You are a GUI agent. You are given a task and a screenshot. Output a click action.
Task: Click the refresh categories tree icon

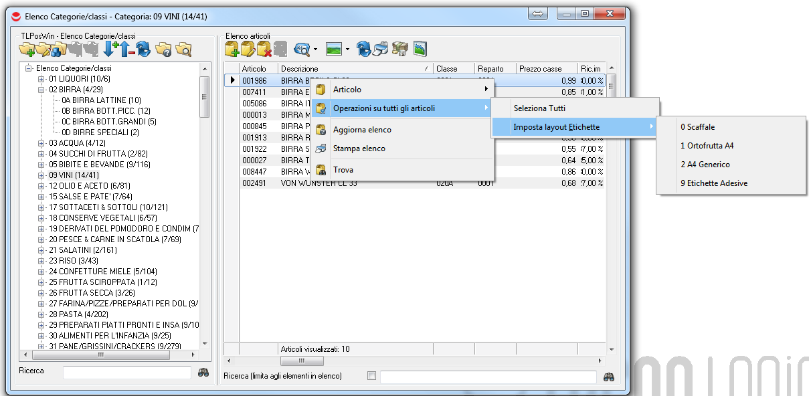[143, 49]
